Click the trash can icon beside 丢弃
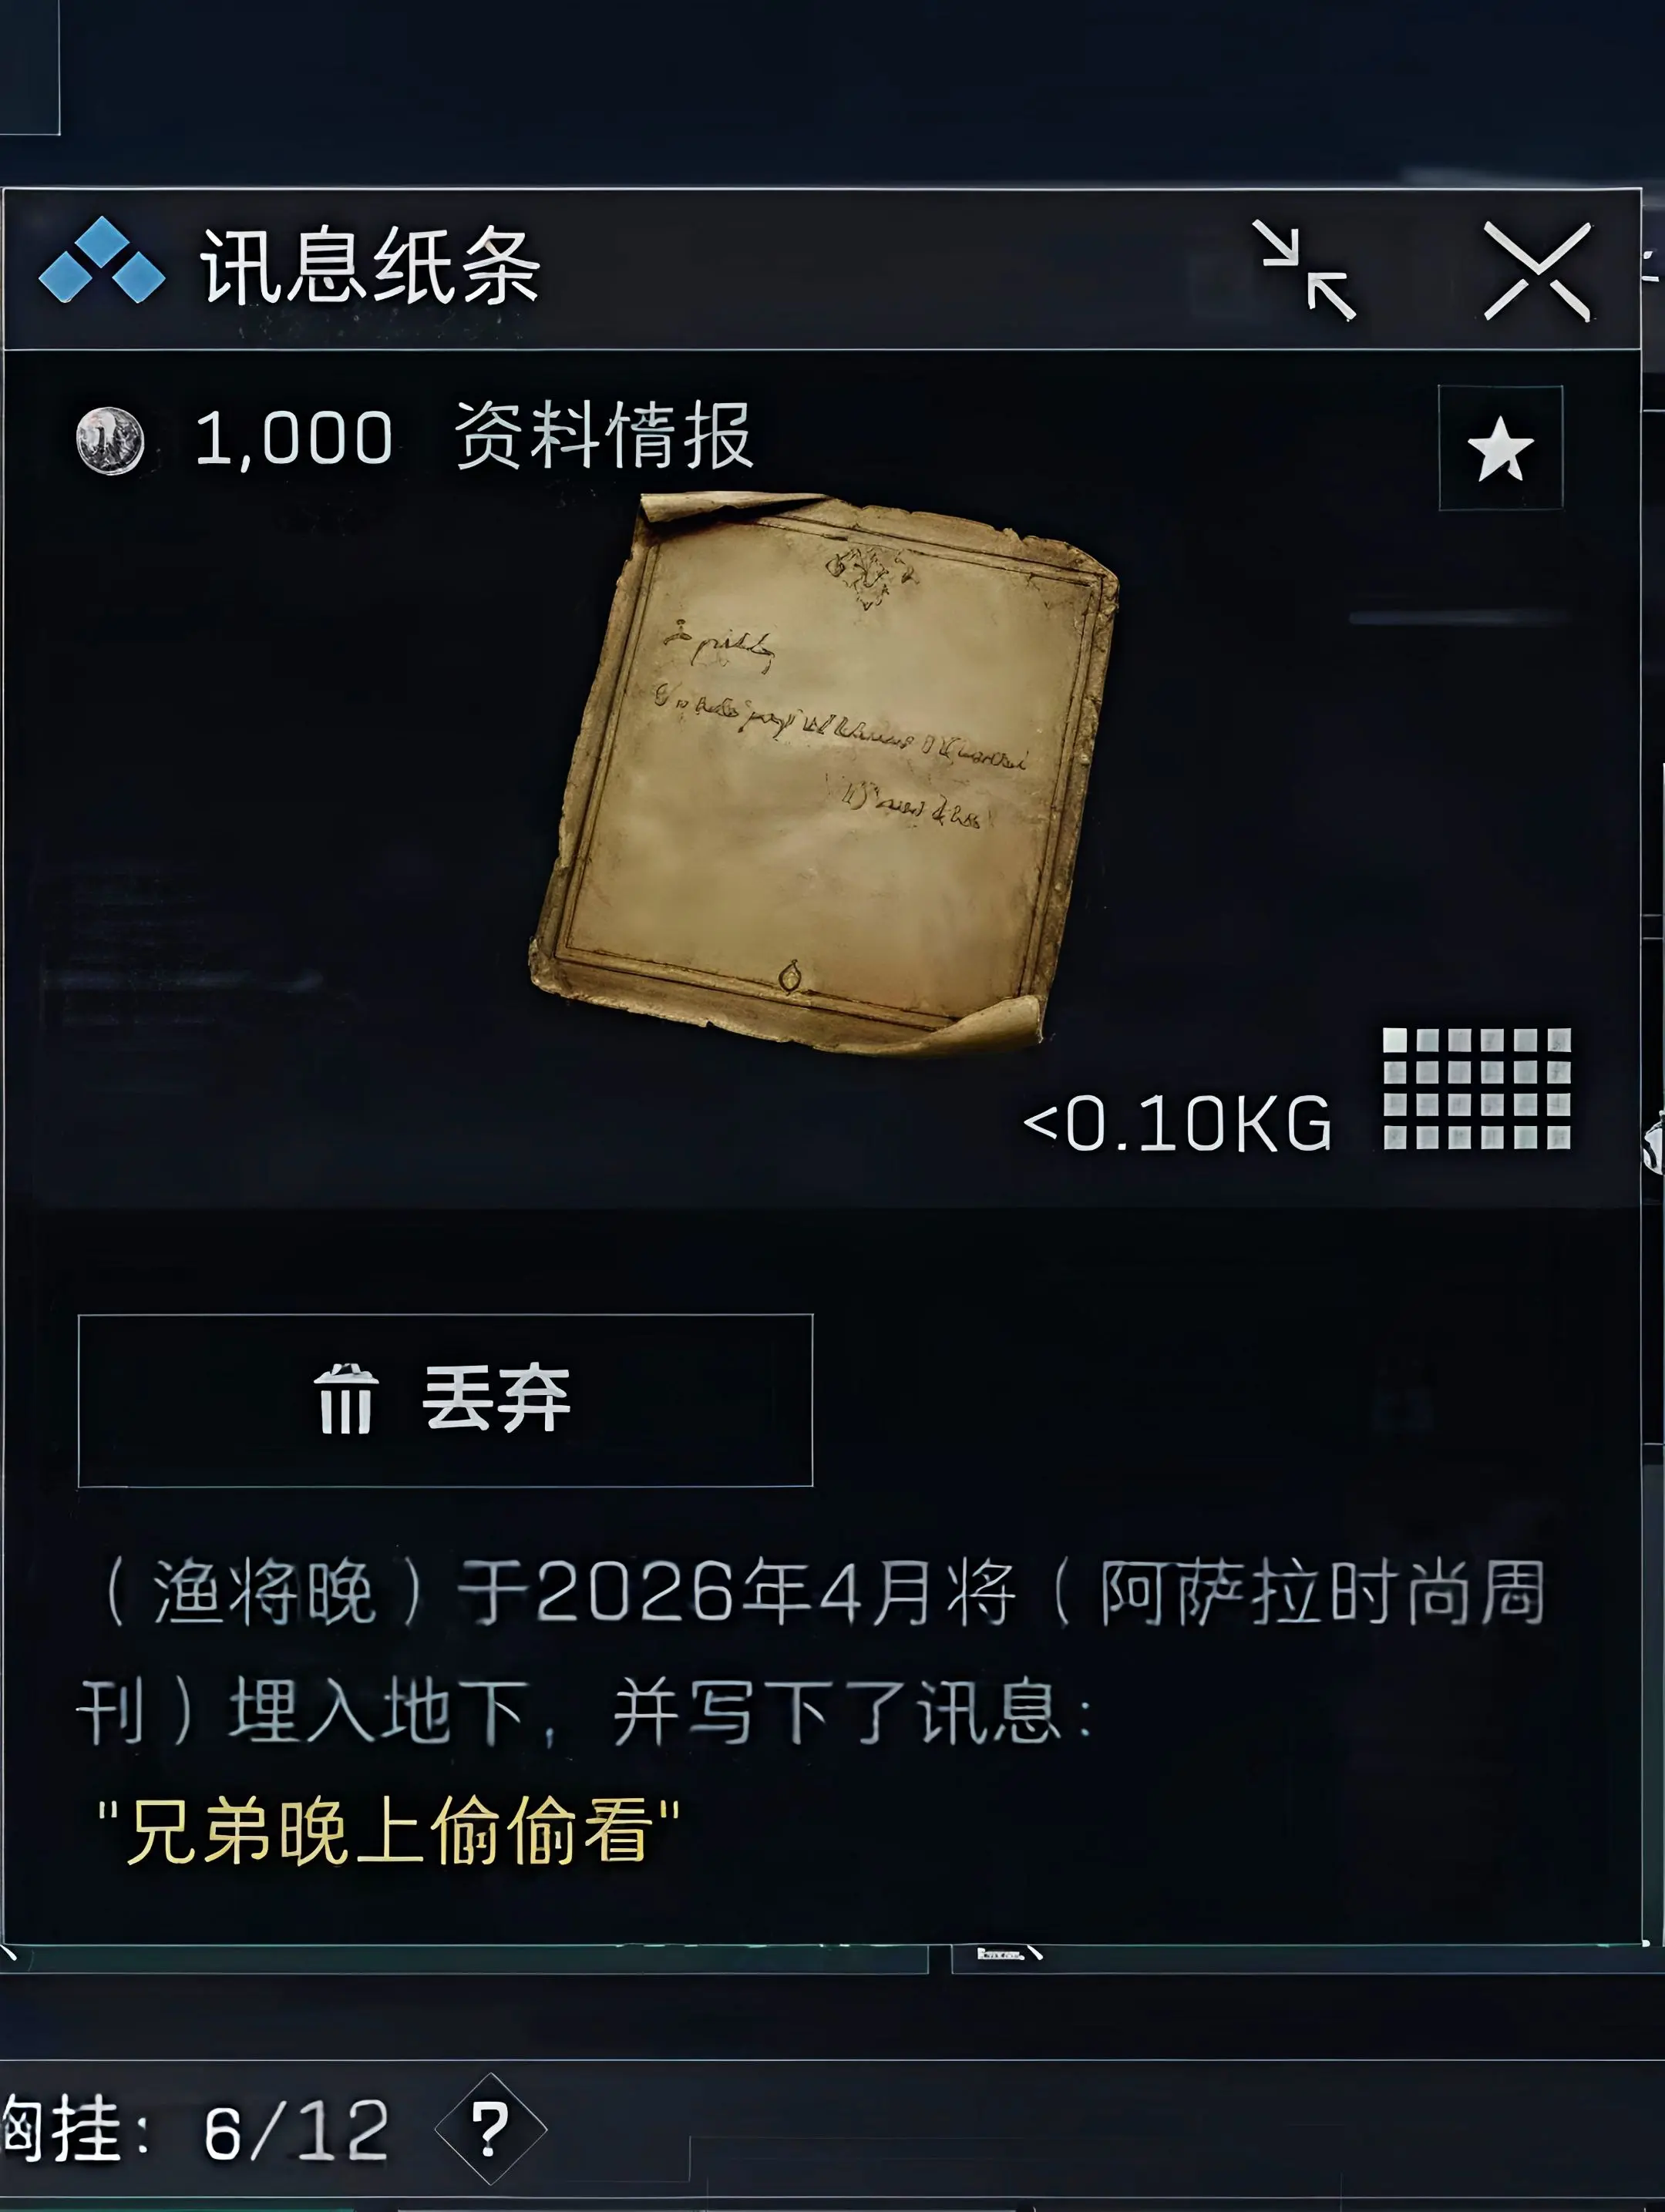 [x=346, y=1399]
